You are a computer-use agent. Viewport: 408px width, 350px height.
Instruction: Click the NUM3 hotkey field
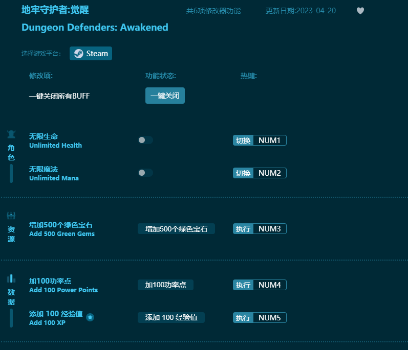point(270,229)
